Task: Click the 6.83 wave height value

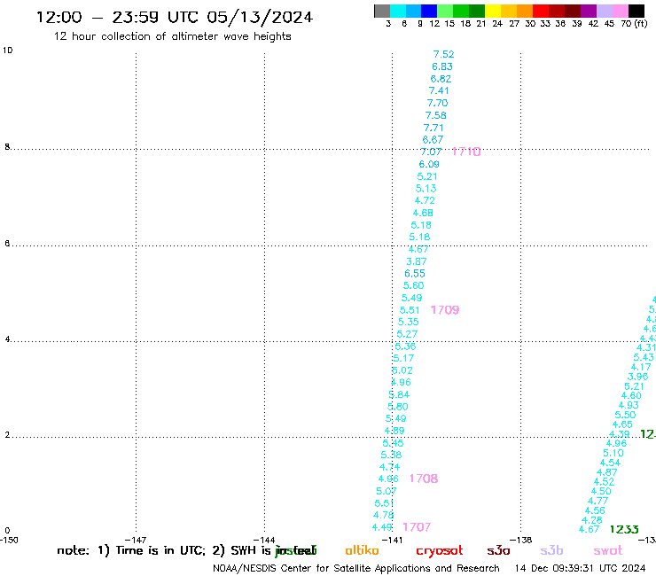Action: tap(442, 66)
